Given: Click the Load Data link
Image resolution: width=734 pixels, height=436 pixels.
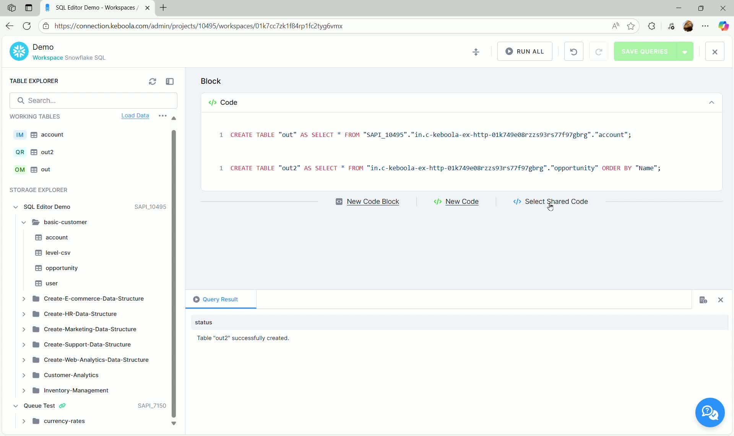Looking at the screenshot, I should pos(135,116).
